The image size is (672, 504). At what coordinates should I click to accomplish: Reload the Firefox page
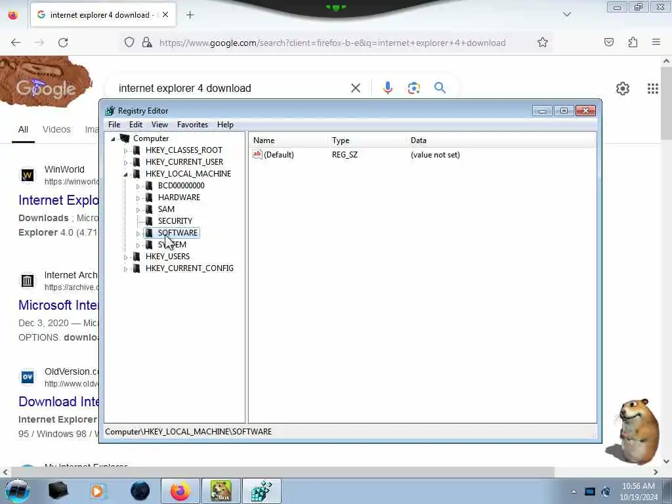[63, 43]
